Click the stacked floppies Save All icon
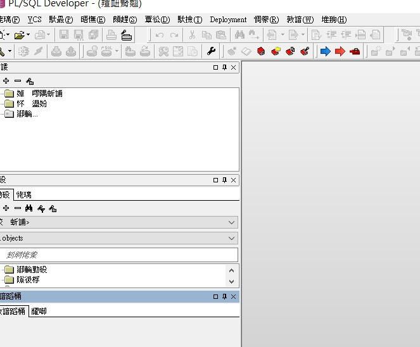Image resolution: width=420 pixels, height=347 pixels. [x=94, y=35]
